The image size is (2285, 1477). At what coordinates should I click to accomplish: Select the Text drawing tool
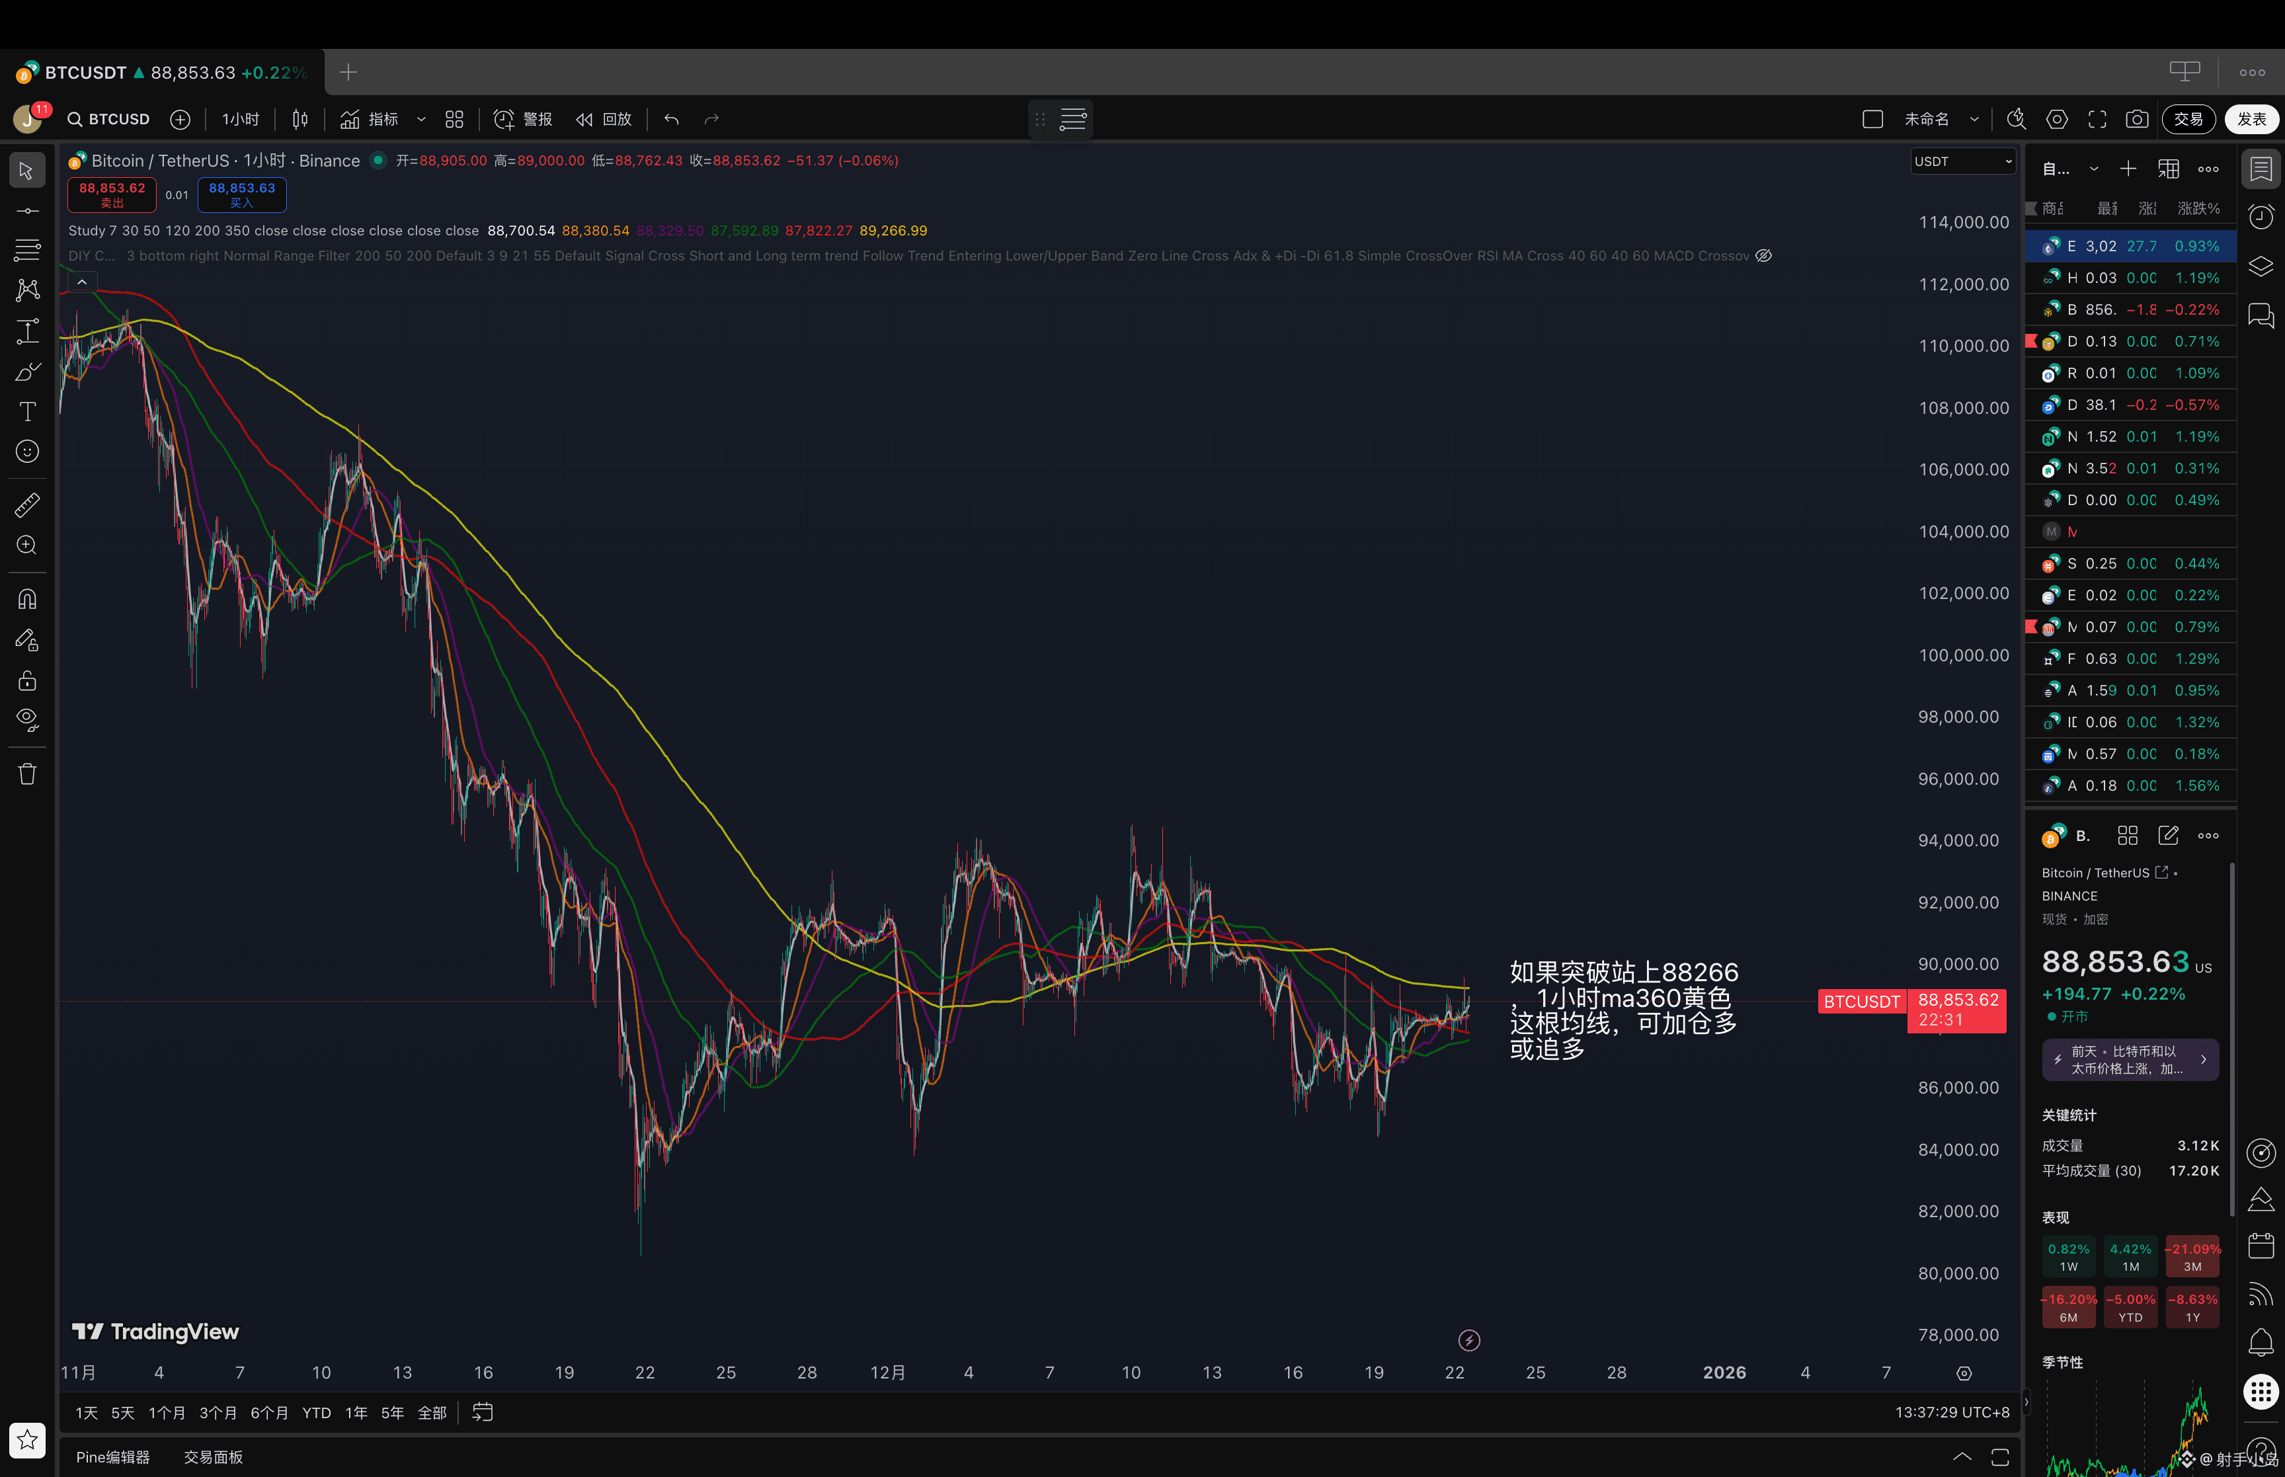[x=27, y=411]
